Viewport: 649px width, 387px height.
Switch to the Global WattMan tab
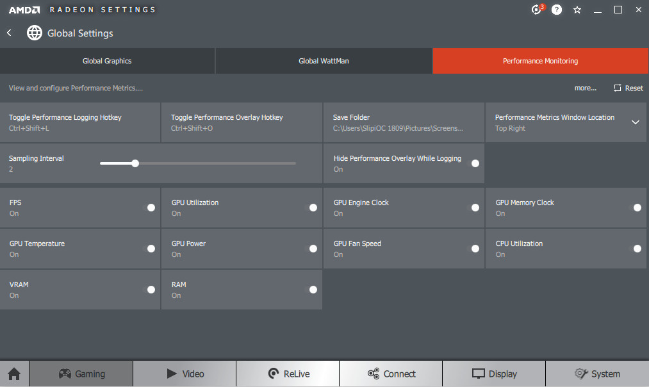click(324, 61)
